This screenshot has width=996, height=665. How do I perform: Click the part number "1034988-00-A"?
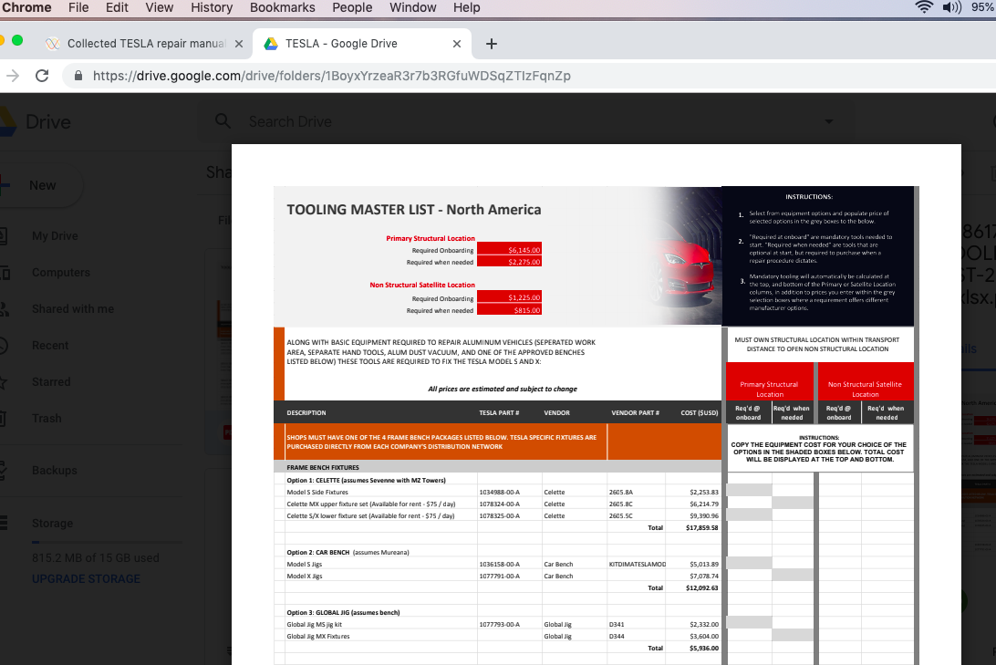(x=499, y=493)
